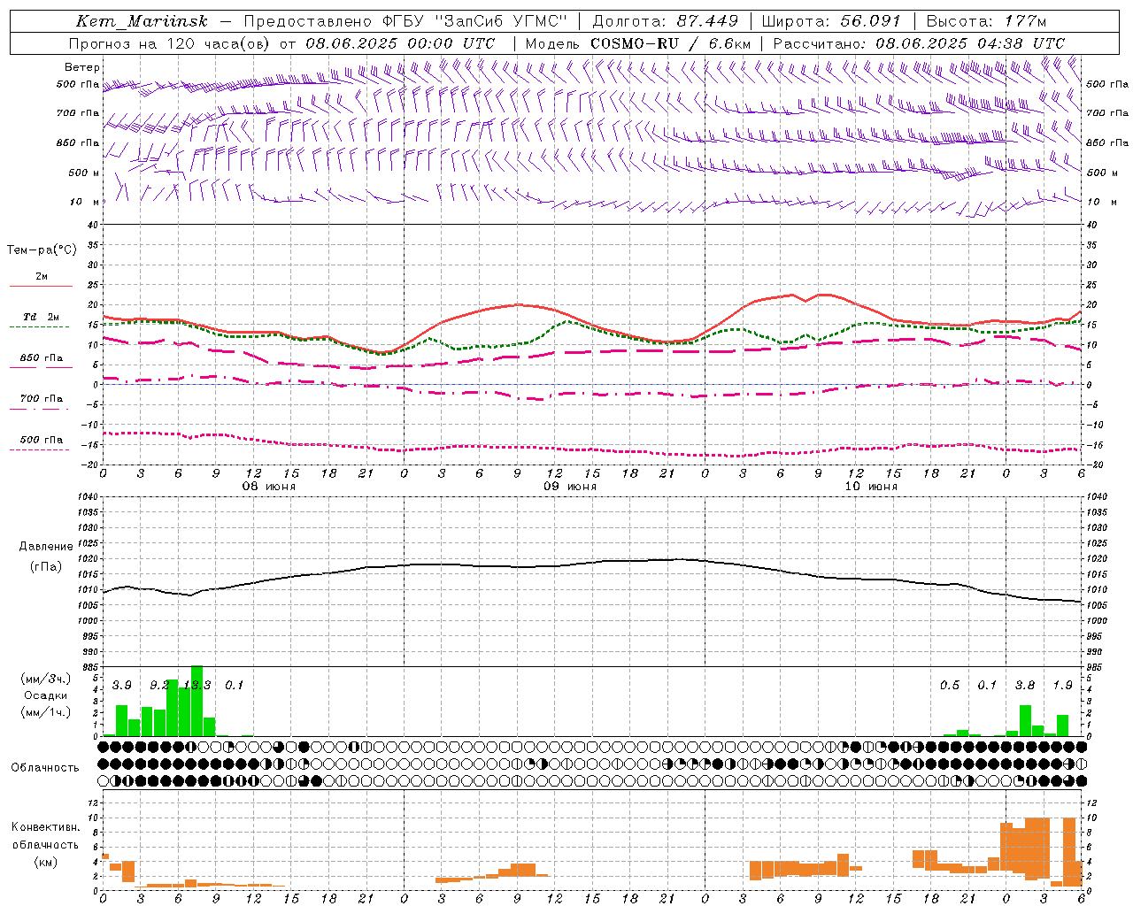1133x906 pixels.
Task: Click the (км) convective cloud unit label
Action: click(46, 862)
